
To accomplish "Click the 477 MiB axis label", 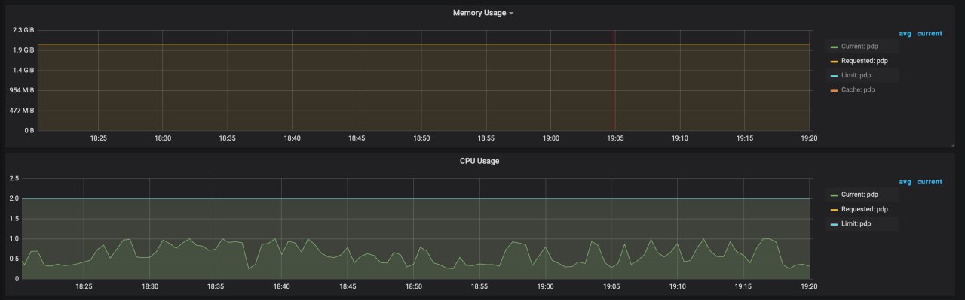I will coord(22,111).
